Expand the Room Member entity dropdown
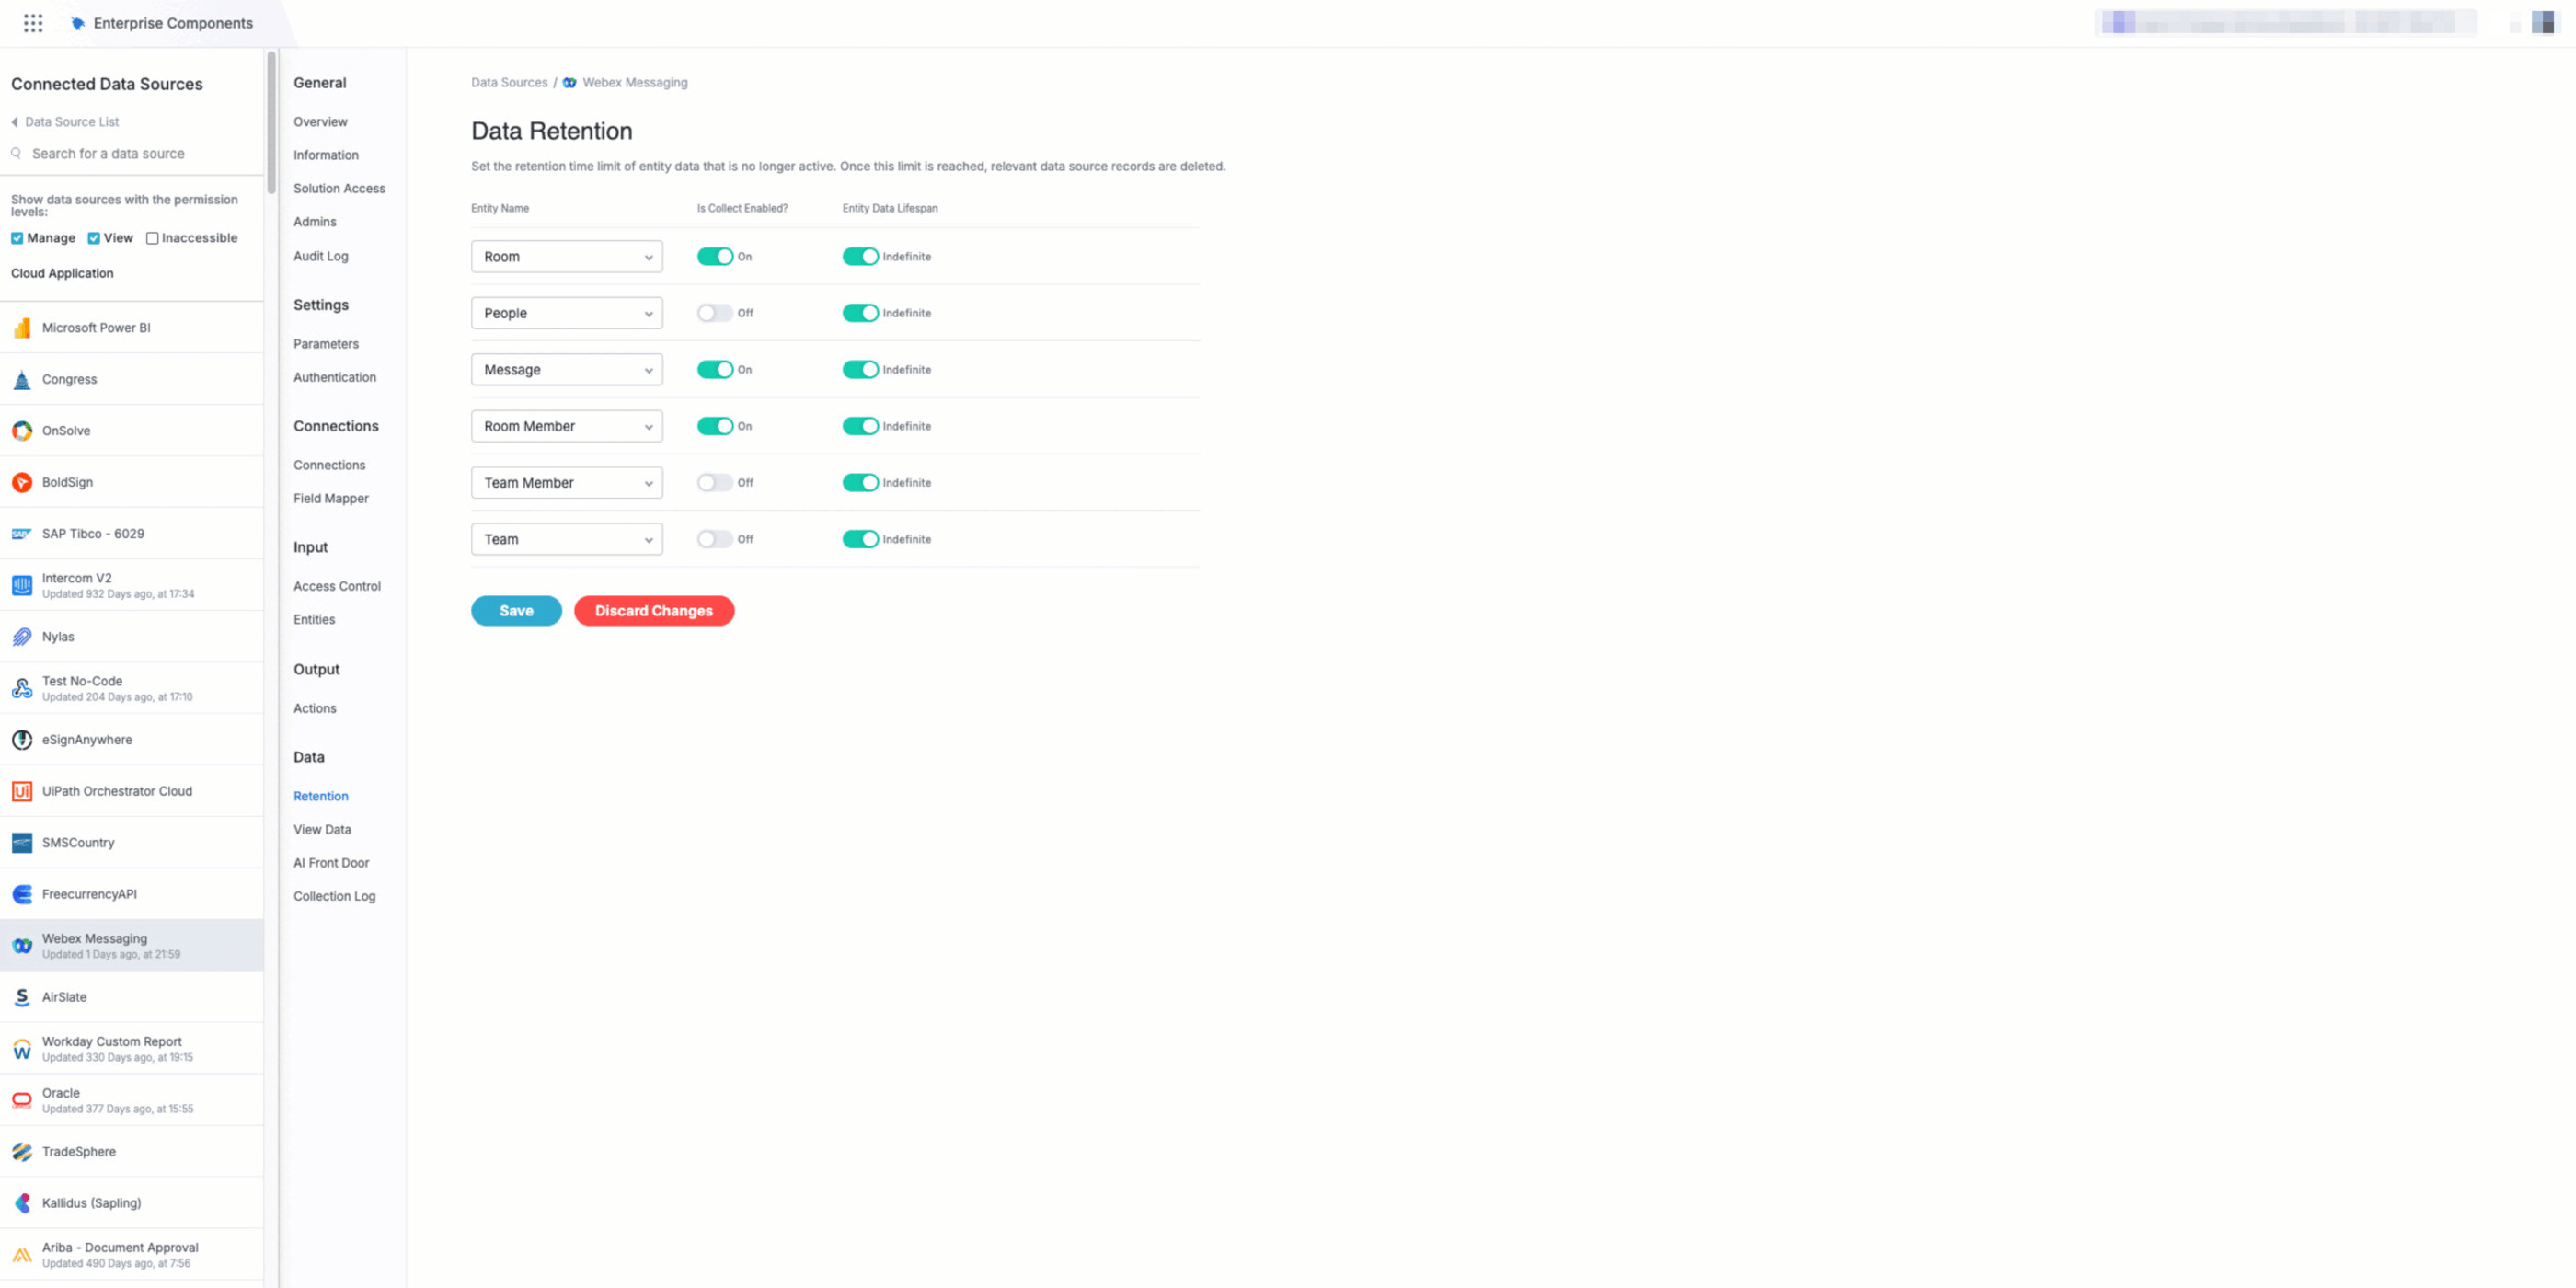 567,426
